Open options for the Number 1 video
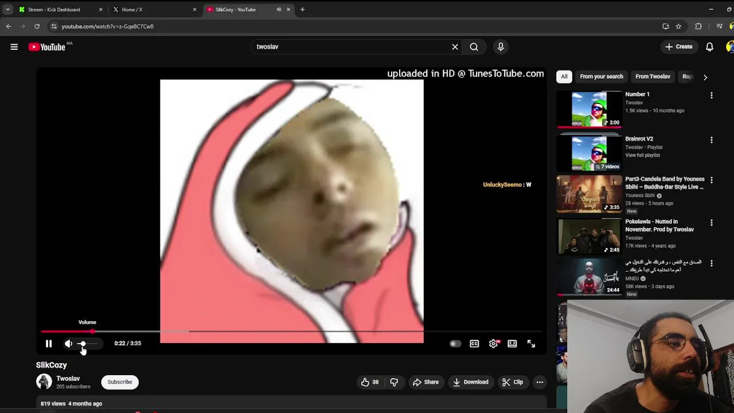 712,95
